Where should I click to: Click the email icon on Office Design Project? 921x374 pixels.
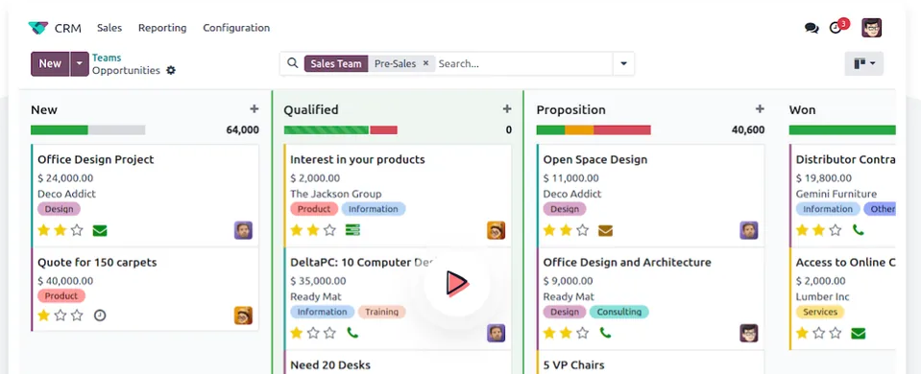(x=100, y=231)
